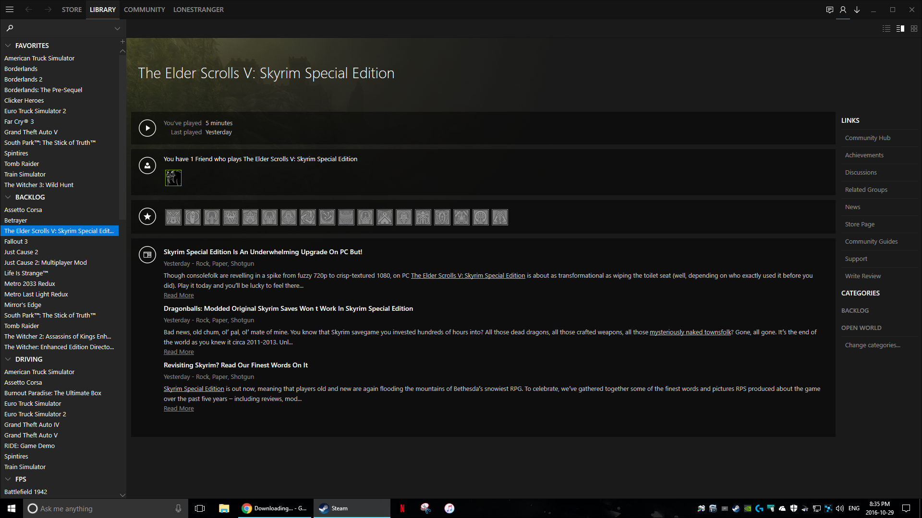Open the friend avatar thumbnail

tap(173, 178)
